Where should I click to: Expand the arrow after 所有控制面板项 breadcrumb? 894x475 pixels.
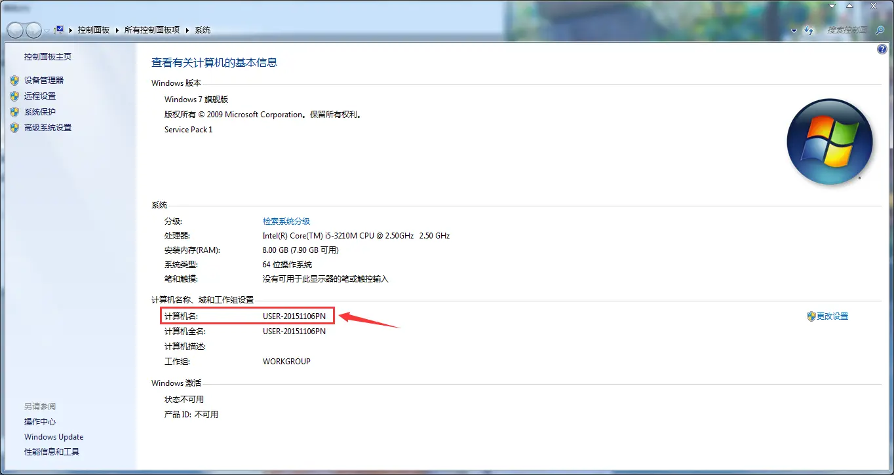click(187, 30)
